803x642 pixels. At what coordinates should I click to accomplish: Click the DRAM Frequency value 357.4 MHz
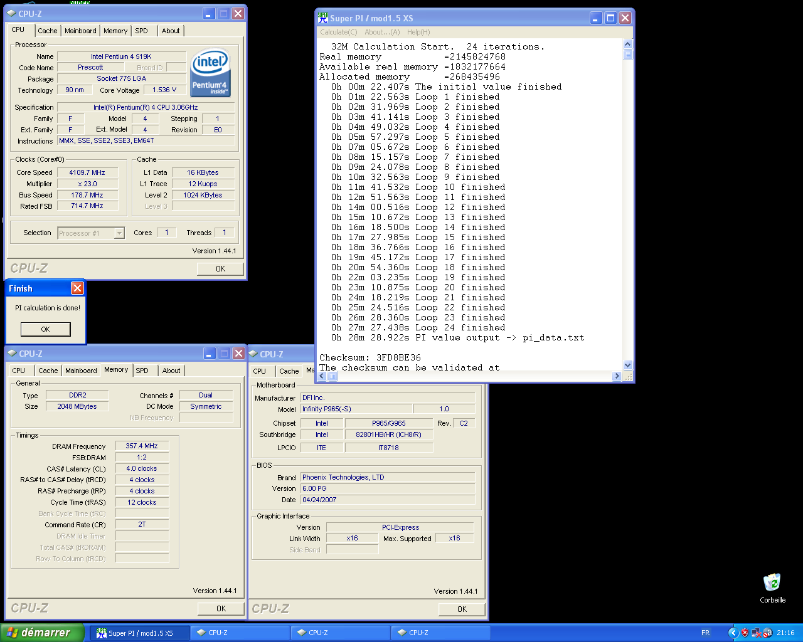click(x=142, y=446)
